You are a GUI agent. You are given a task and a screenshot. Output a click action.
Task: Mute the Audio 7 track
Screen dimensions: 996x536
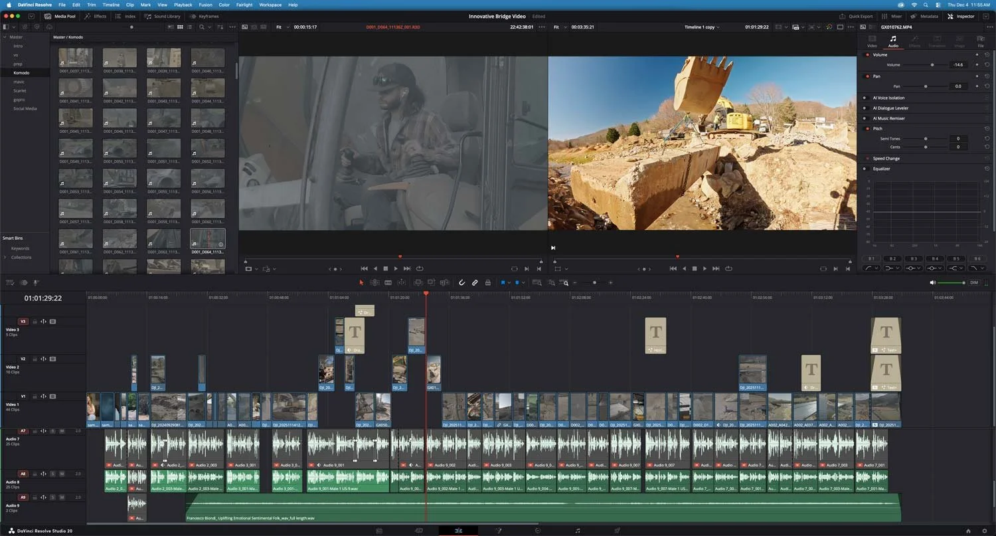(62, 431)
